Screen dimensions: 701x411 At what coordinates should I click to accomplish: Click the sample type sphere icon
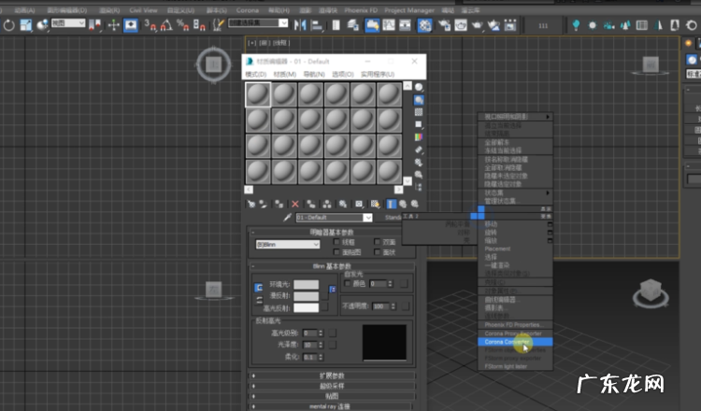click(419, 87)
